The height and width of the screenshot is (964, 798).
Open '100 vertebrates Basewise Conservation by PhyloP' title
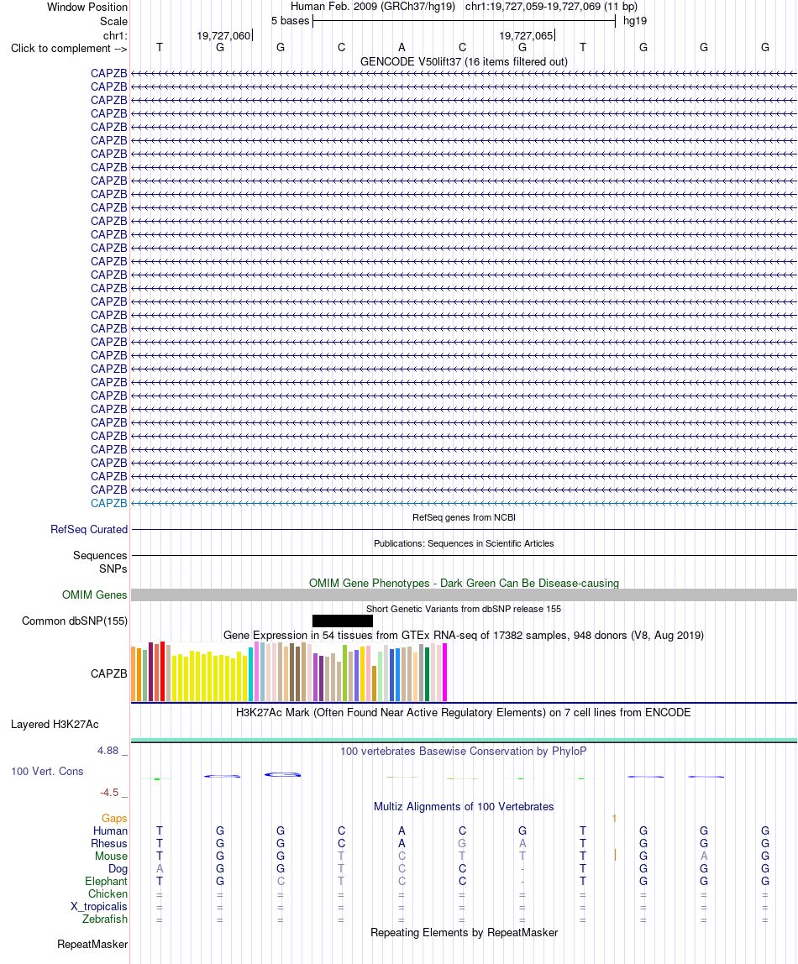click(464, 752)
